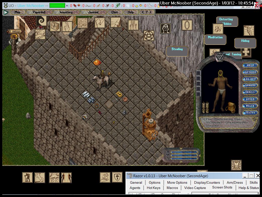Viewport: 262px width, 197px height.
Task: Switch to the Macros tab in Razor
Action: click(x=172, y=188)
